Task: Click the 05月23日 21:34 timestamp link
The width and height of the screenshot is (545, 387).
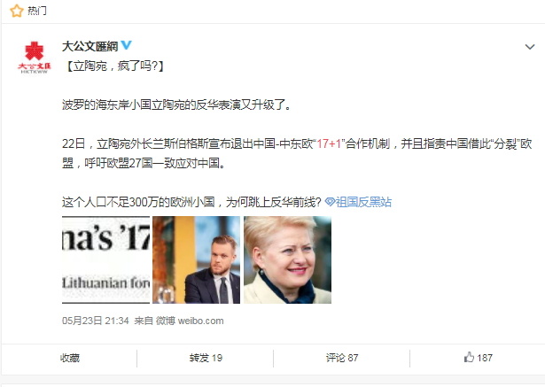Action: point(96,321)
